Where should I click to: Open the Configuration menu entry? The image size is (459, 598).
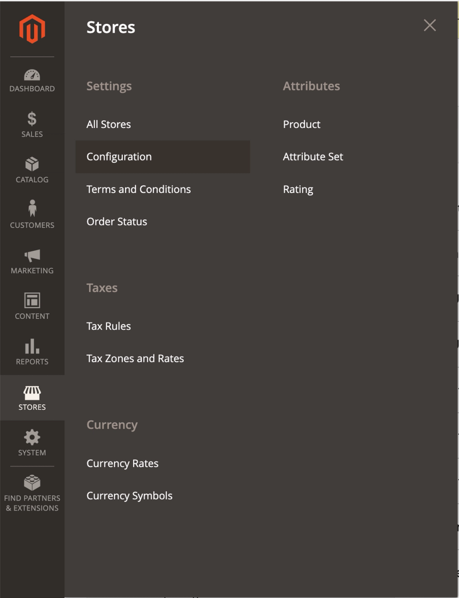(x=119, y=157)
